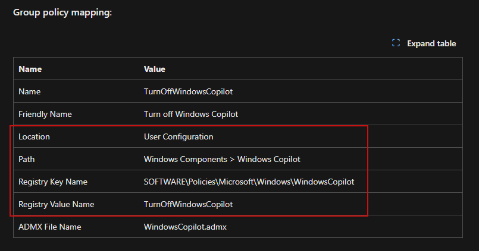
Task: Click the ADMX File Name label
Action: coord(50,227)
